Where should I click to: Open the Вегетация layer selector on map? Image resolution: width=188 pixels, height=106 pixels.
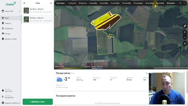tap(61, 3)
